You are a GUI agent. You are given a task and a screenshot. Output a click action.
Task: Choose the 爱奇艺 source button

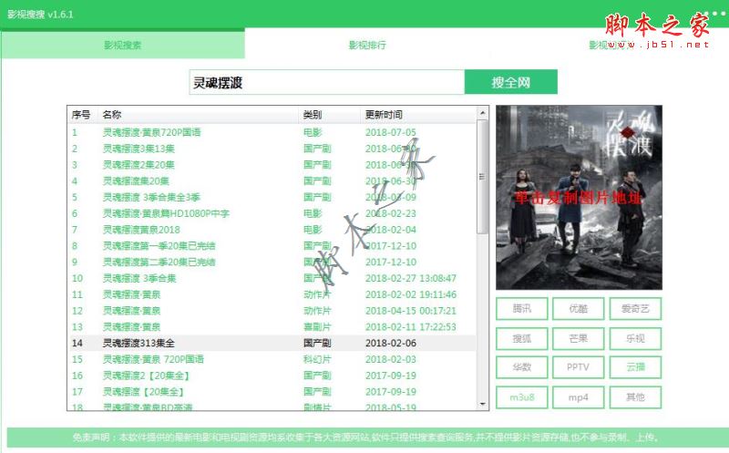pos(635,308)
